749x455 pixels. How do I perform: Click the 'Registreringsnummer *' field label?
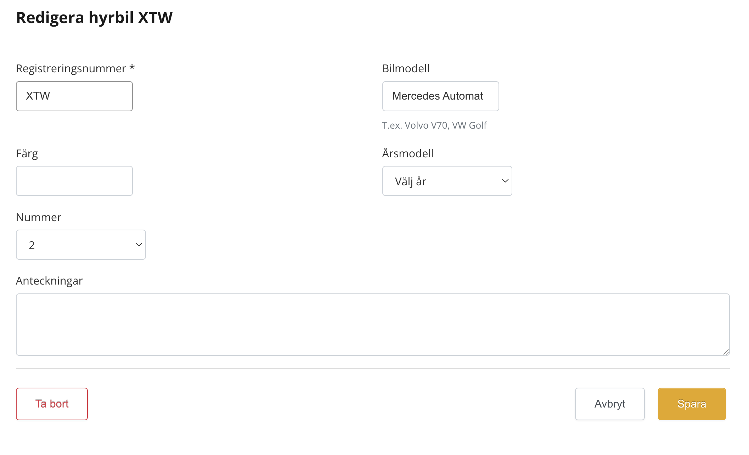(75, 68)
